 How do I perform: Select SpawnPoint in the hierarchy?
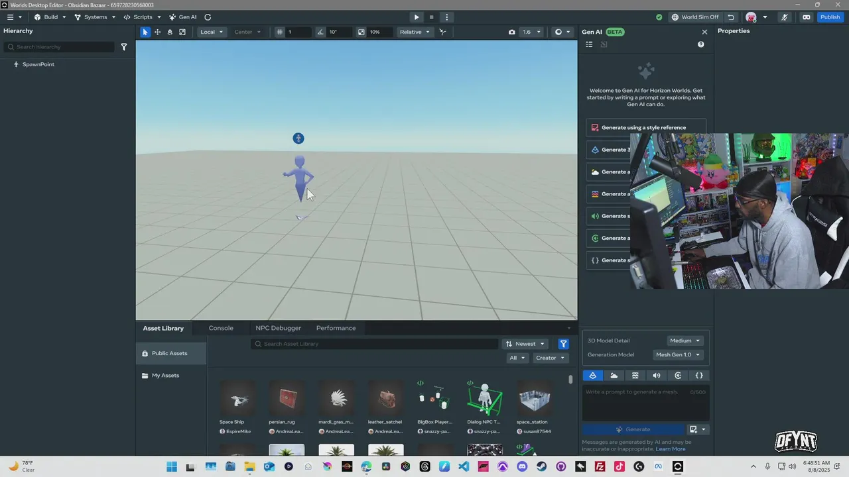pyautogui.click(x=38, y=64)
